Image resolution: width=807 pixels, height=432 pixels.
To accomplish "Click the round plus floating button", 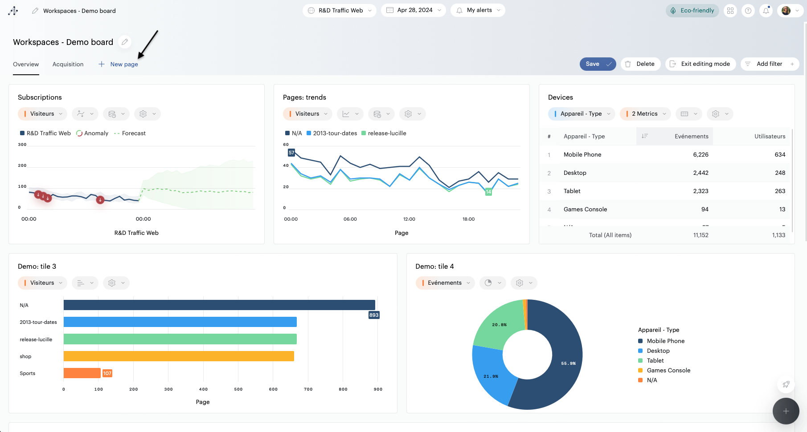I will 786,411.
